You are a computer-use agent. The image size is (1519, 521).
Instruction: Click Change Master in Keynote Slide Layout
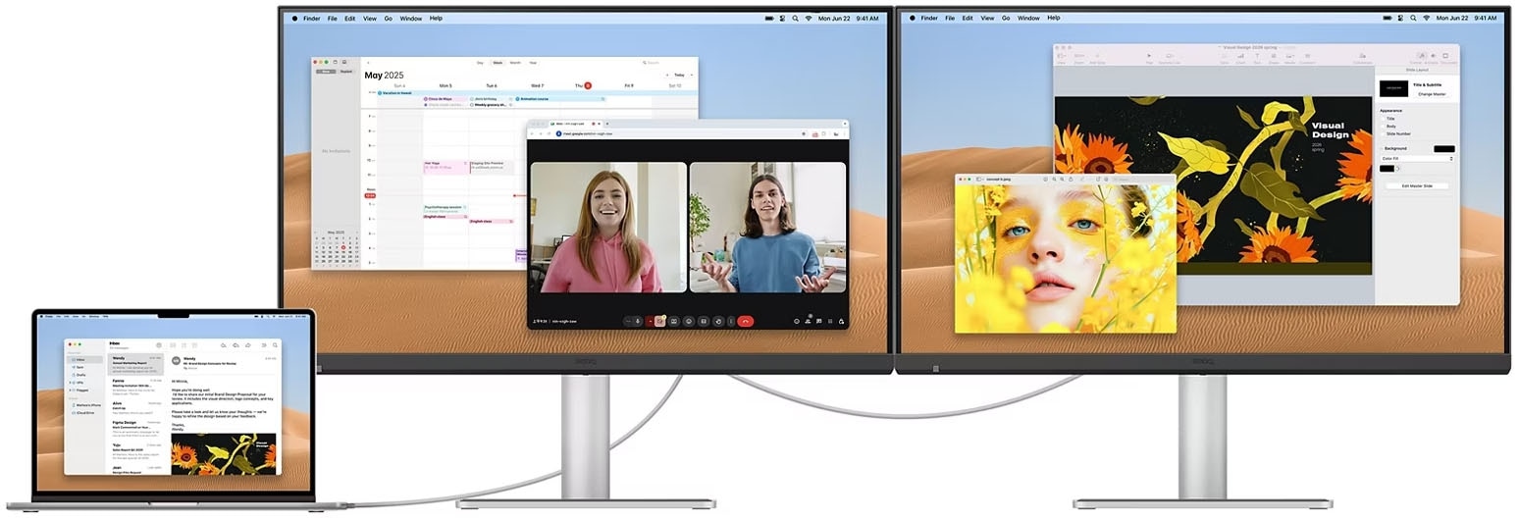click(x=1433, y=94)
